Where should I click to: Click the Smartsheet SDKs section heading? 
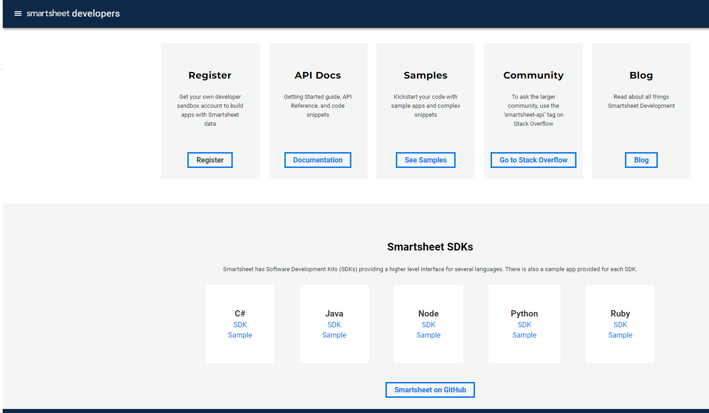click(x=430, y=247)
